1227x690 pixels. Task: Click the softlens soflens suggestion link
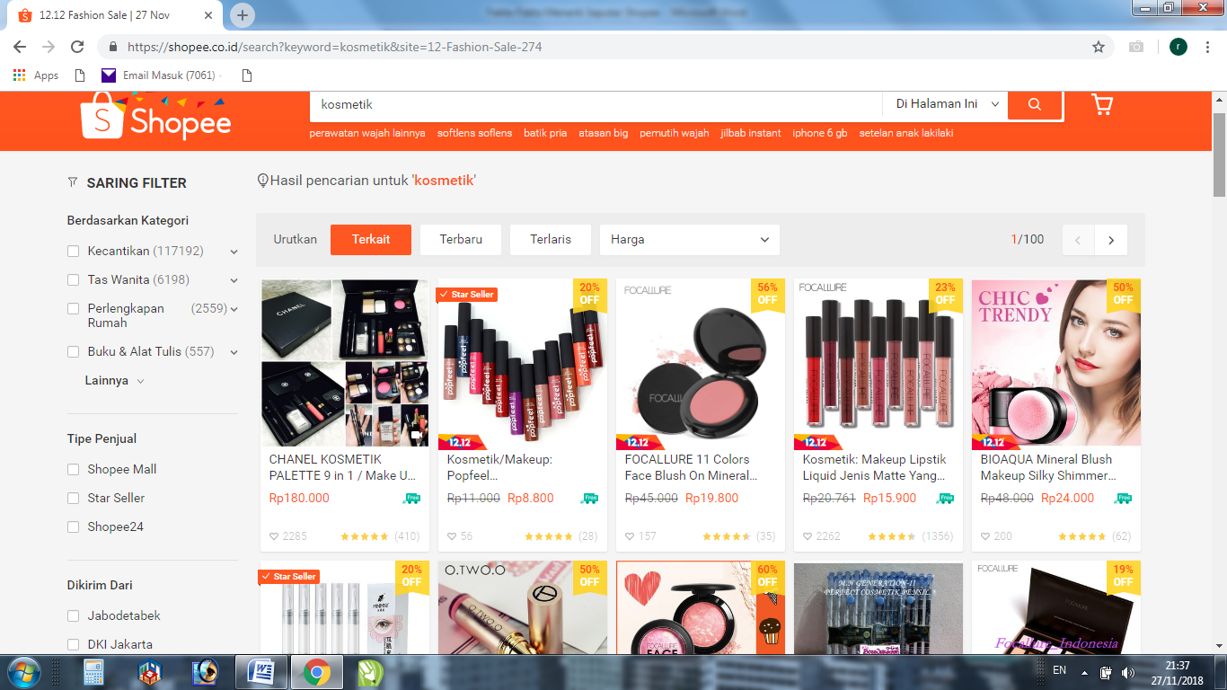pos(474,133)
